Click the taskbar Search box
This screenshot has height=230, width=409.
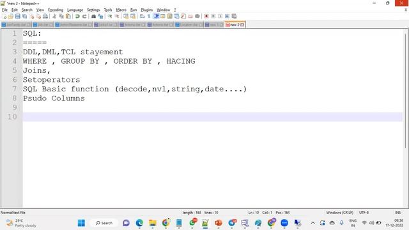pos(104,223)
